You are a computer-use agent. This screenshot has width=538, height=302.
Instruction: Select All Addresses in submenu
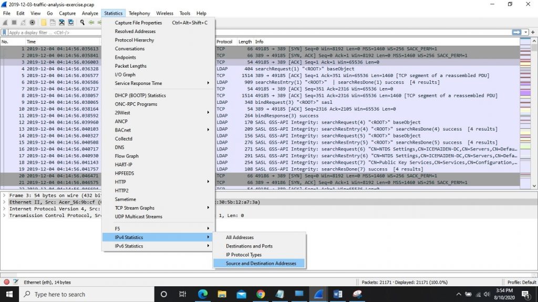(259, 238)
